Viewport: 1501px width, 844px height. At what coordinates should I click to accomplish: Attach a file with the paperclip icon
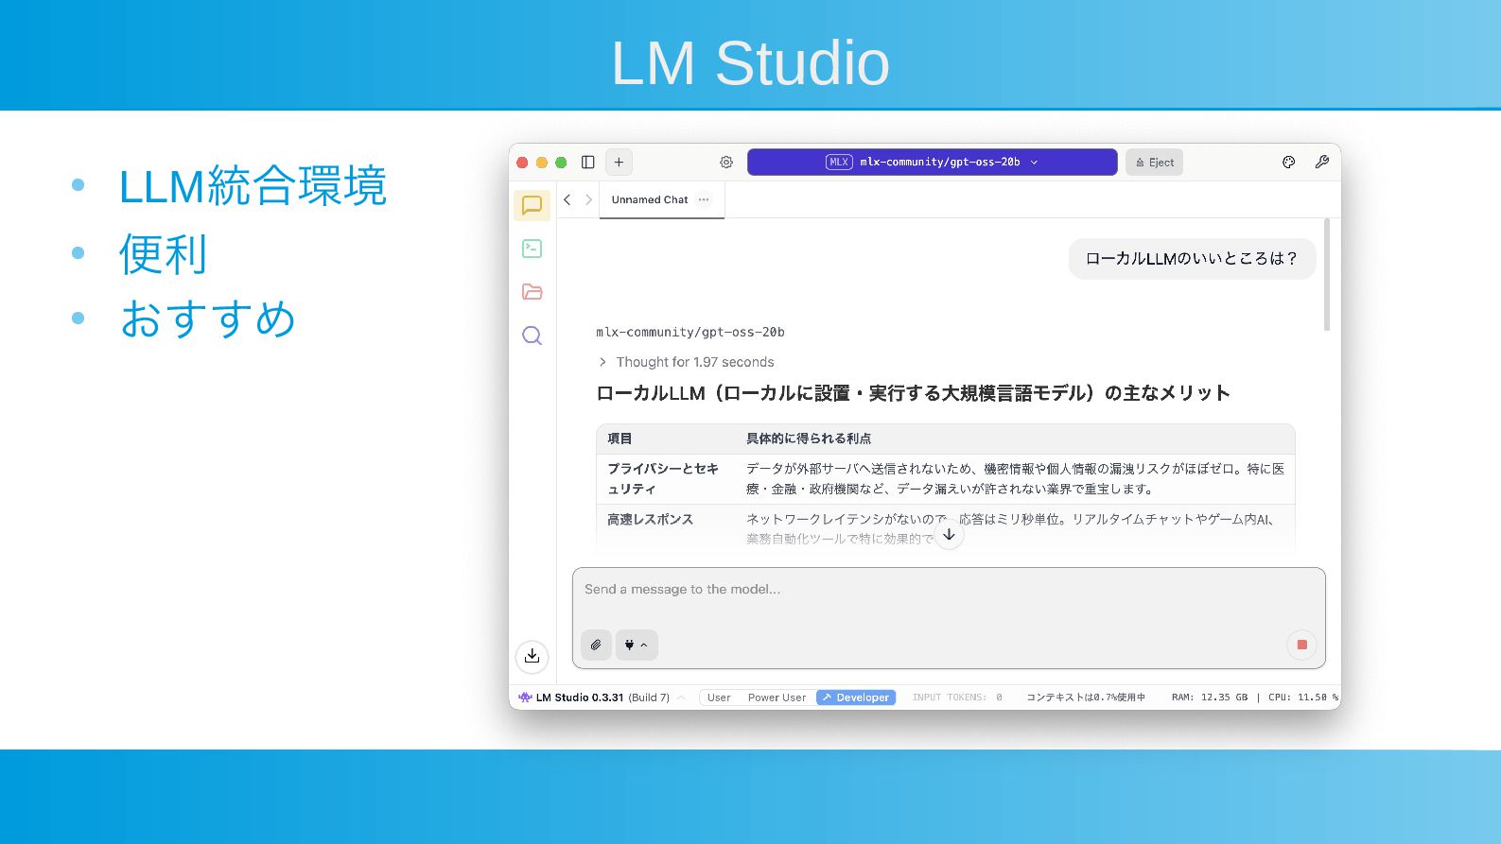click(x=596, y=645)
